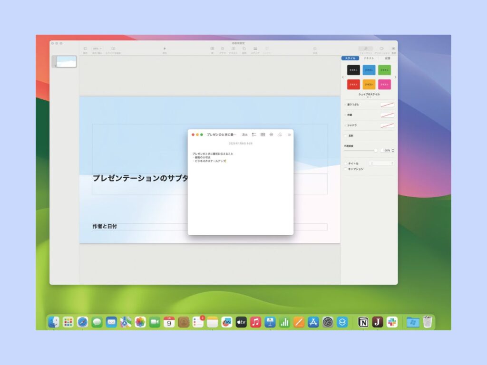Open the text format (ぁあ) icon in Notes

[245, 134]
